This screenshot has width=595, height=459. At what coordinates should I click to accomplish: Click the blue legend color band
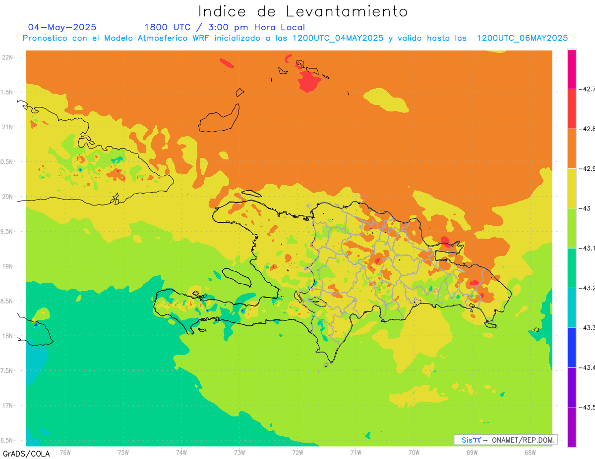[x=572, y=348]
